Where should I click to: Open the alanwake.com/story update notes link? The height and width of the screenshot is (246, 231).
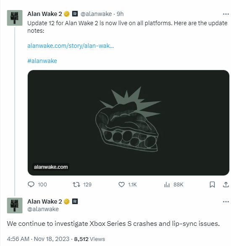pos(71,46)
